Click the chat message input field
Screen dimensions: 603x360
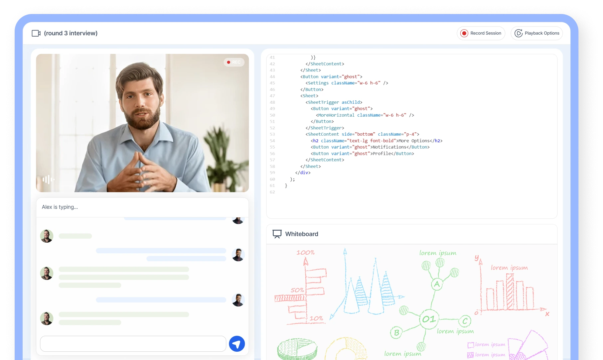tap(133, 344)
